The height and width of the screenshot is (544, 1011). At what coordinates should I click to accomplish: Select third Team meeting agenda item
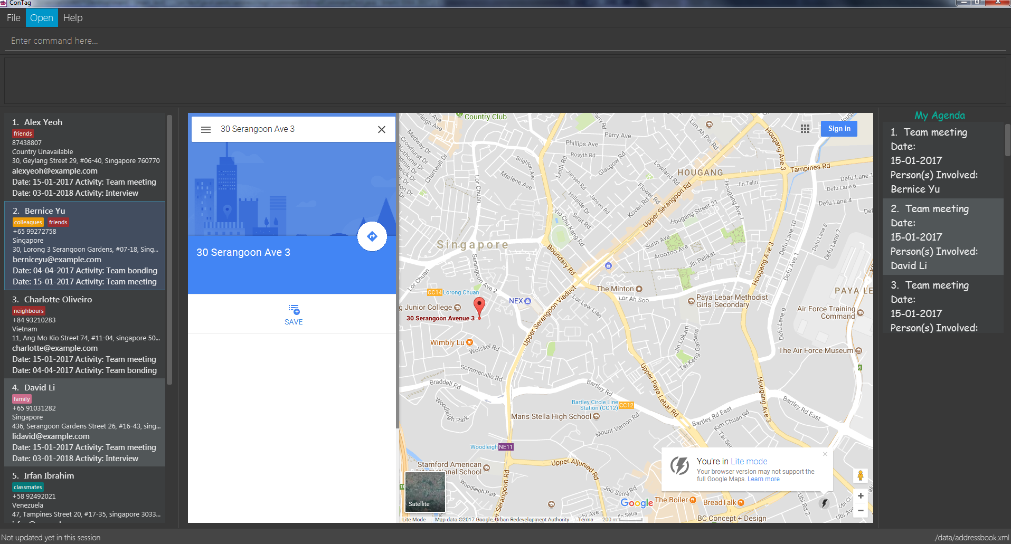[943, 304]
